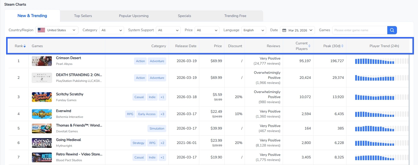Image resolution: width=418 pixels, height=165 pixels.
Task: Open the Country/Region United States dropdown
Action: point(57,30)
